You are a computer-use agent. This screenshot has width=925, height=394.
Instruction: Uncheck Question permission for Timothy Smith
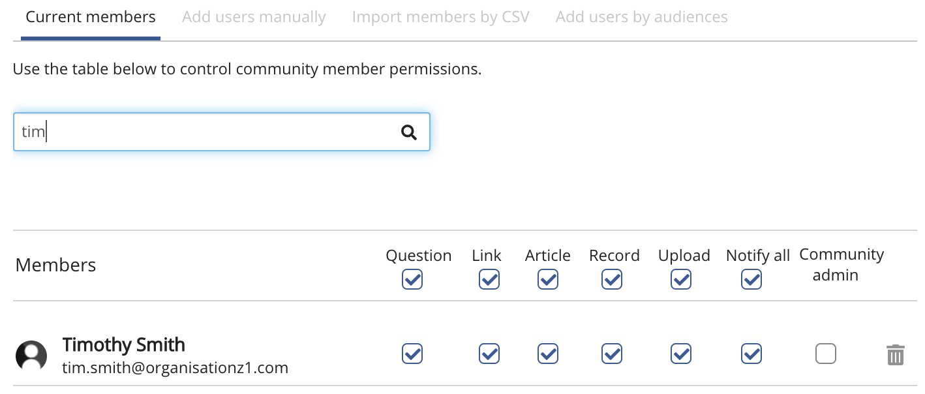412,354
